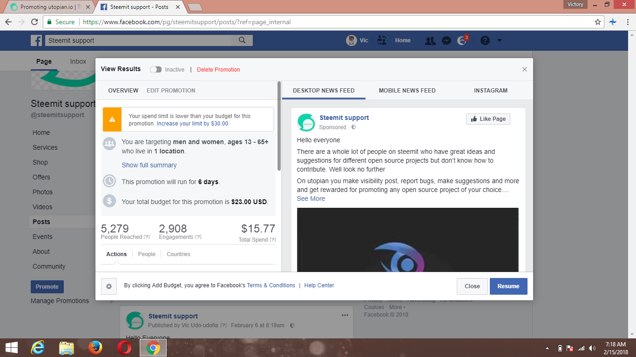Click inside the Facebook search field
Image resolution: width=636 pixels, height=357 pixels.
(140, 40)
